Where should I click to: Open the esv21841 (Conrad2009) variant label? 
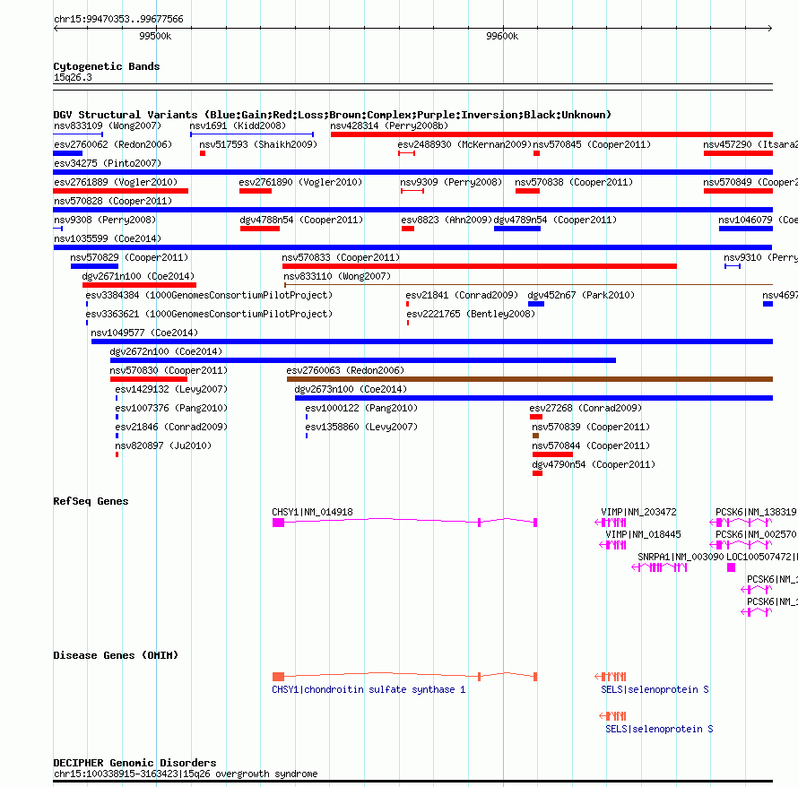coord(462,295)
